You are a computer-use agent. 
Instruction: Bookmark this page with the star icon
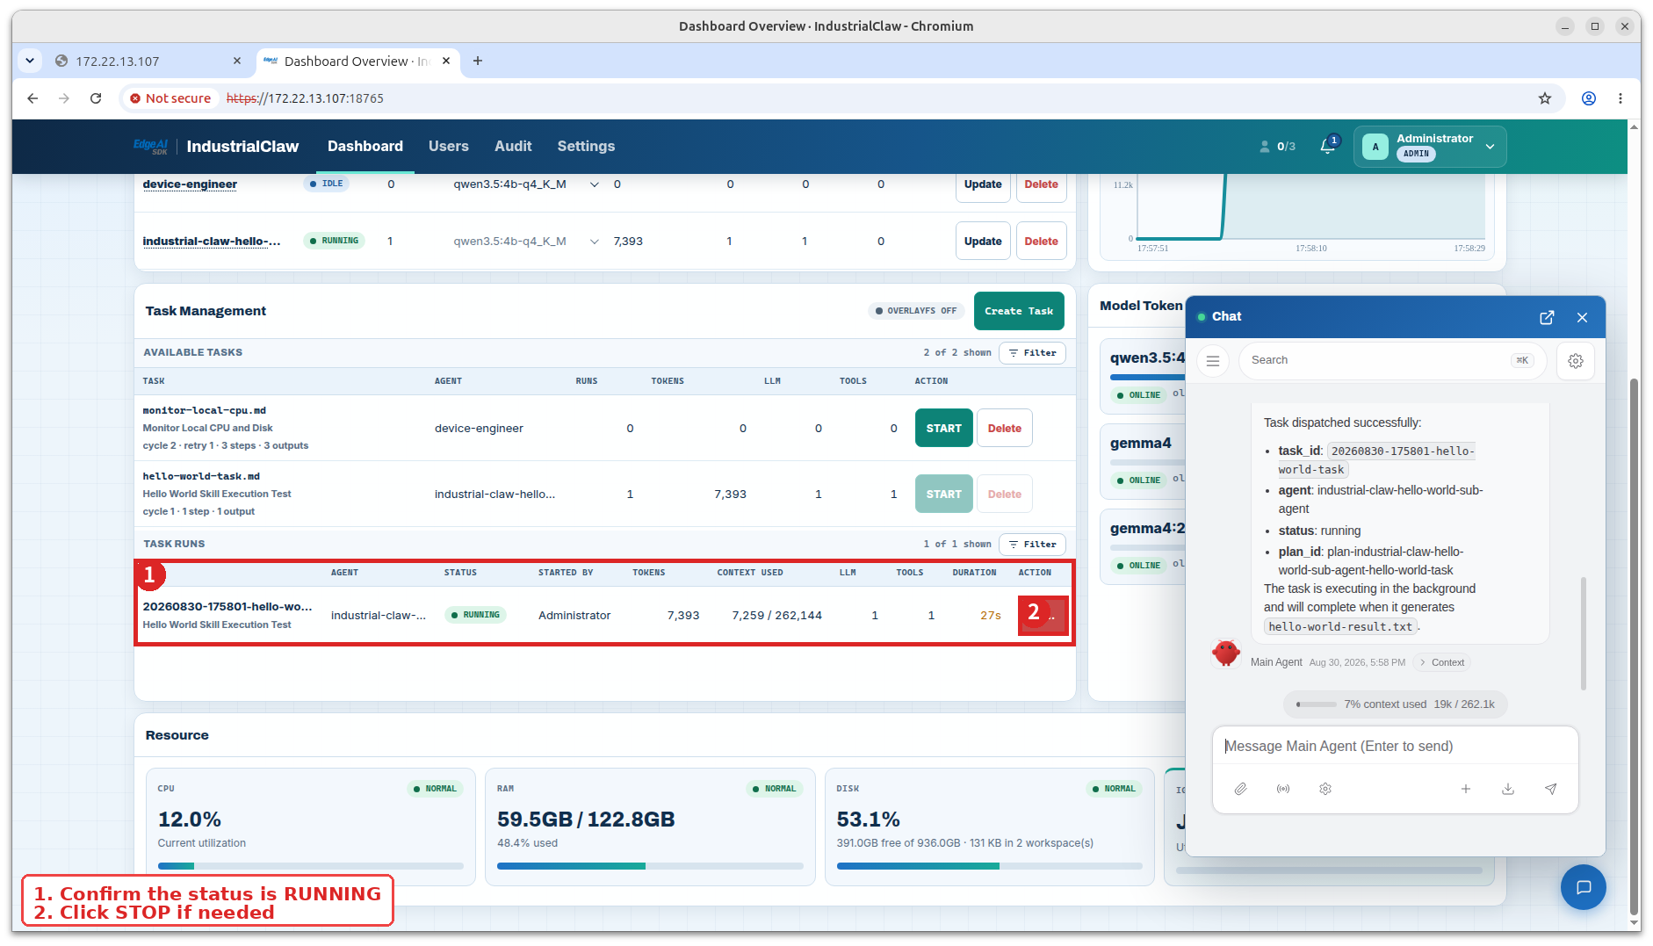1545,98
